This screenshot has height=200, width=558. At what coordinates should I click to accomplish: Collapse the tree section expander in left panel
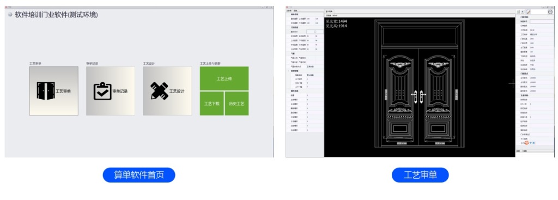(288, 70)
